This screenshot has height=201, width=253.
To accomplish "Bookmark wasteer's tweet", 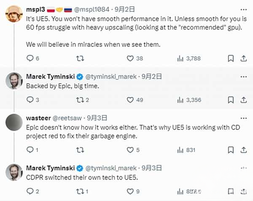I will [231, 150].
